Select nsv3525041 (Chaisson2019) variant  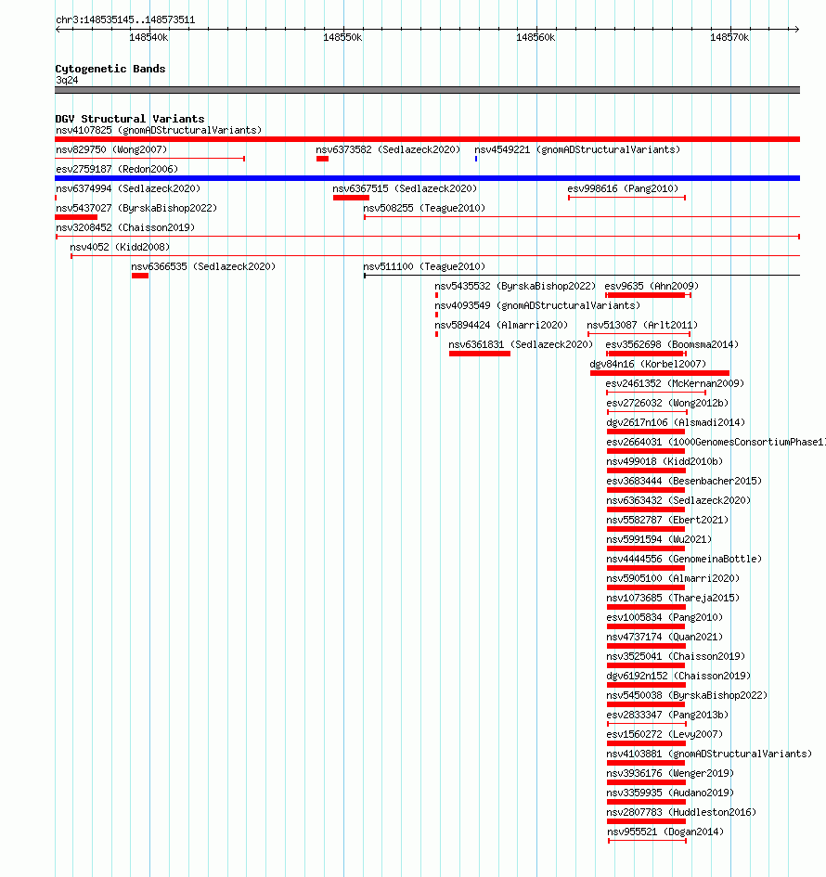[677, 657]
